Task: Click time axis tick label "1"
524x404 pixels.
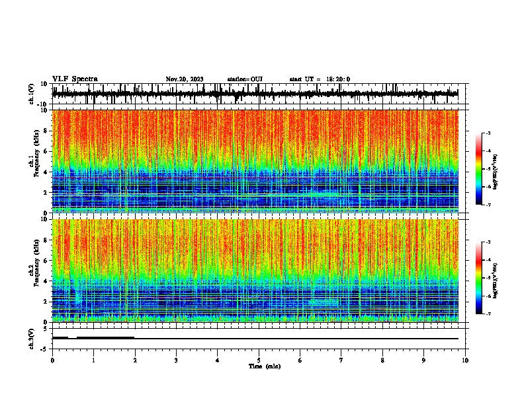Action: pyautogui.click(x=93, y=360)
